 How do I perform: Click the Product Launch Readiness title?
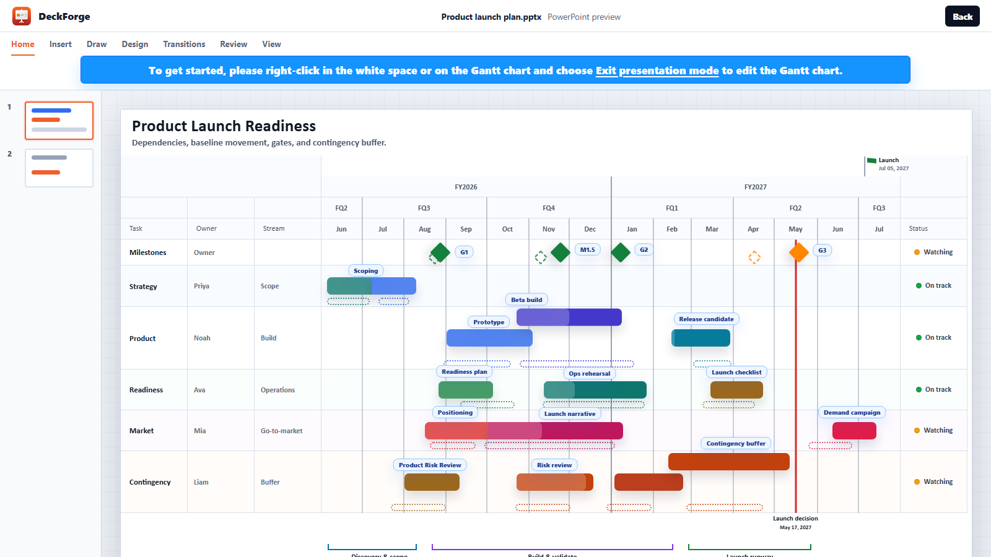(224, 126)
